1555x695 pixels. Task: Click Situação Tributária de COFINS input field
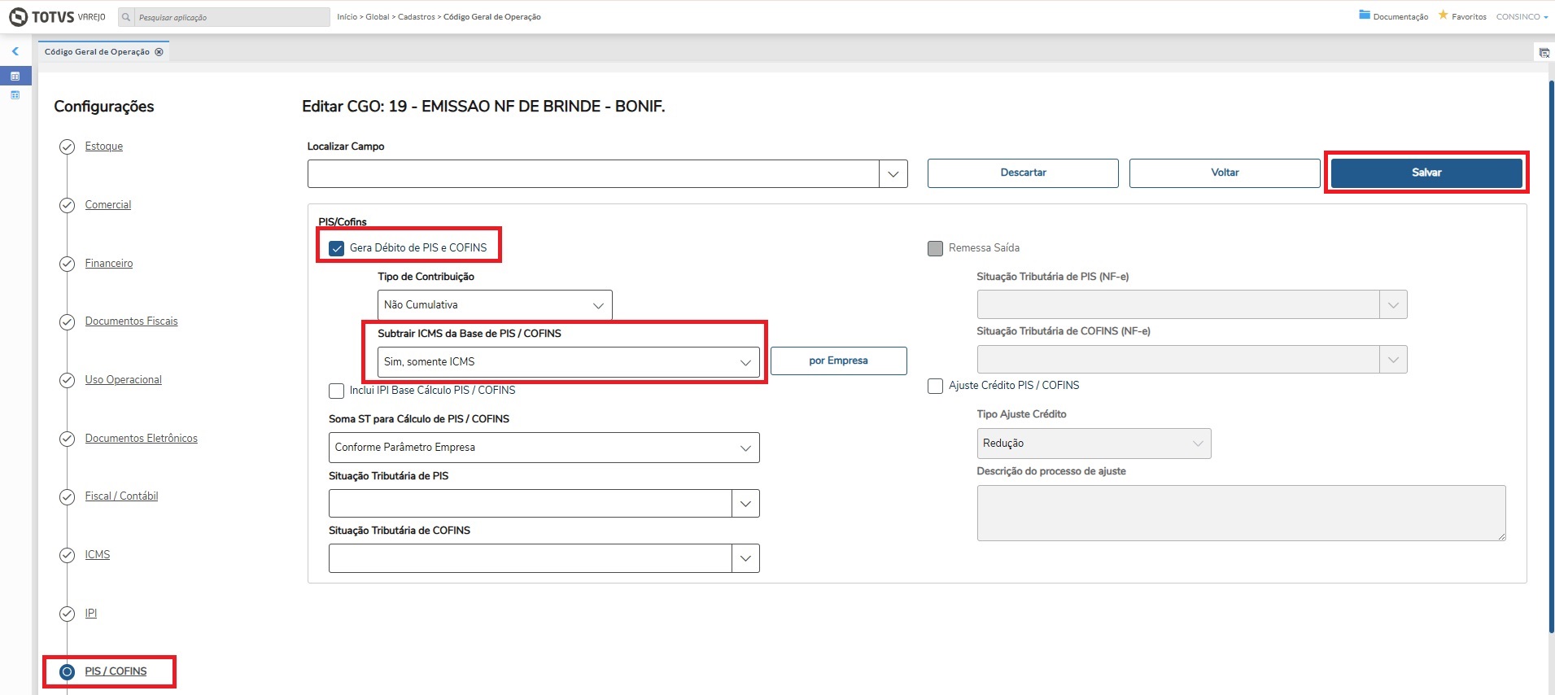tap(531, 558)
